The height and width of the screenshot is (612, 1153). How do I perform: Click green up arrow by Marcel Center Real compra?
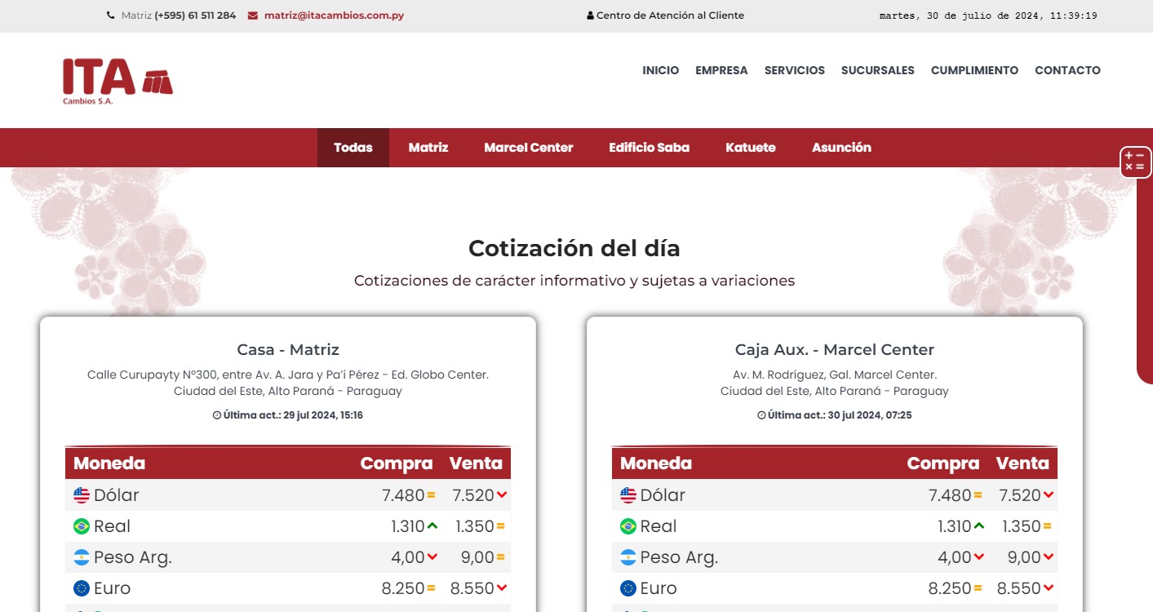pos(979,526)
